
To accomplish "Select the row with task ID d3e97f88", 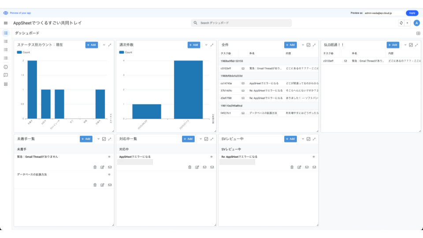I will point(268,98).
